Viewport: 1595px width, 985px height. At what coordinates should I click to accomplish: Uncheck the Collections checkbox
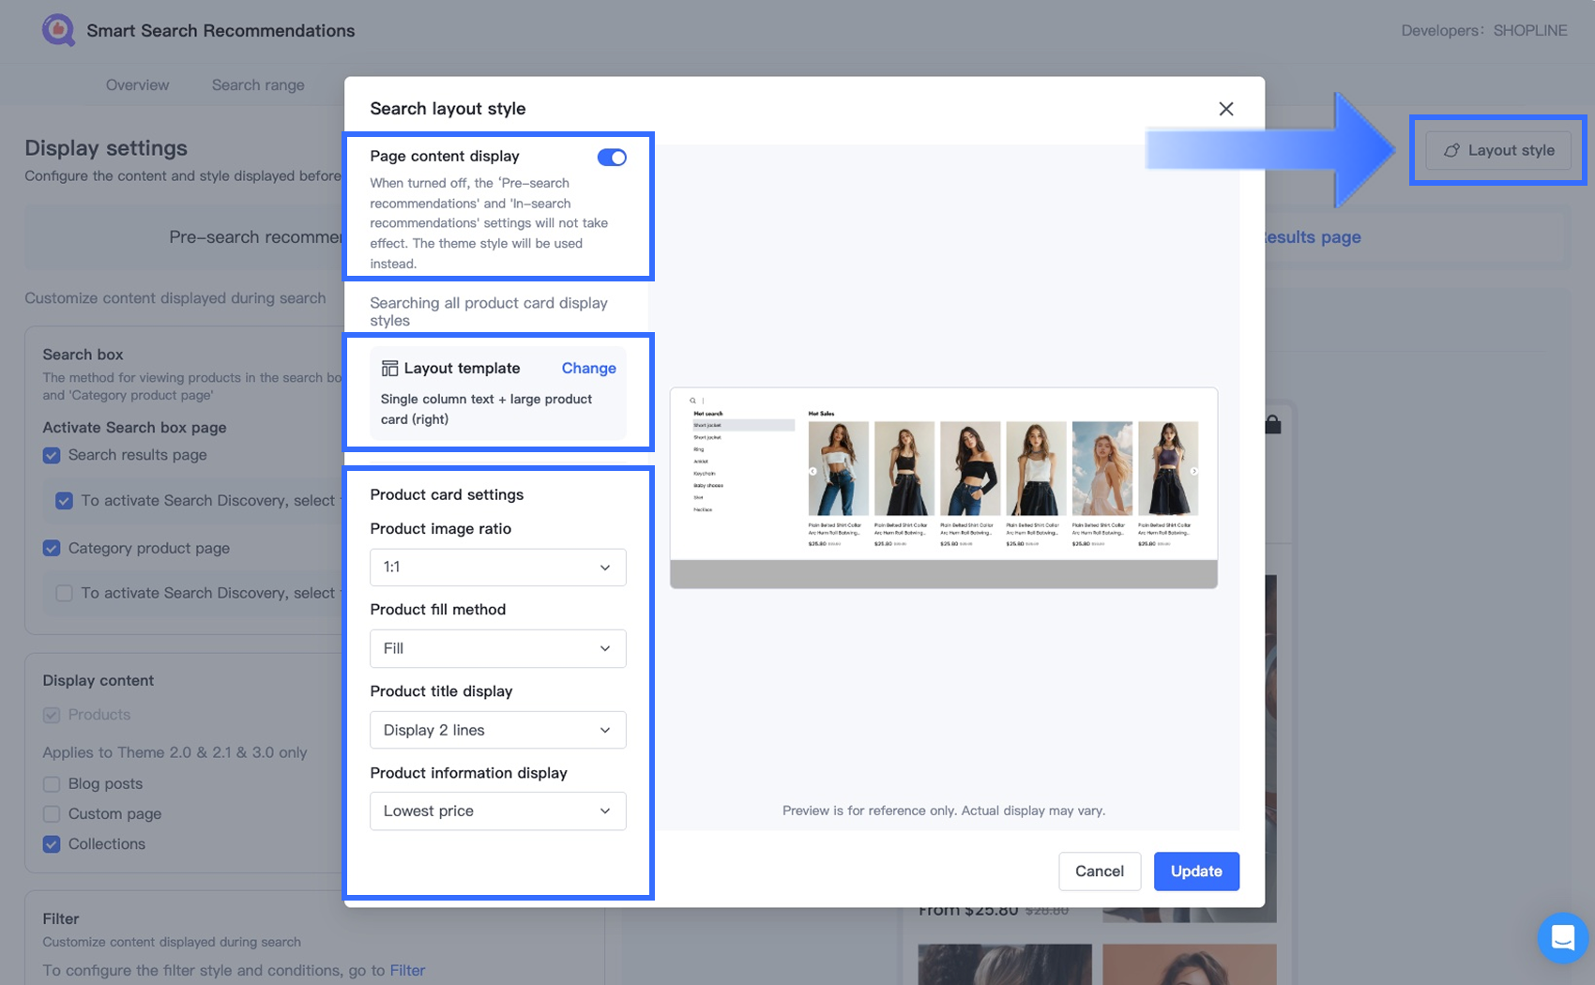(52, 843)
